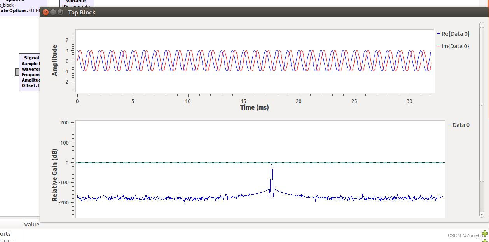Select the Signal Source block in the flowgraph

[x=30, y=72]
